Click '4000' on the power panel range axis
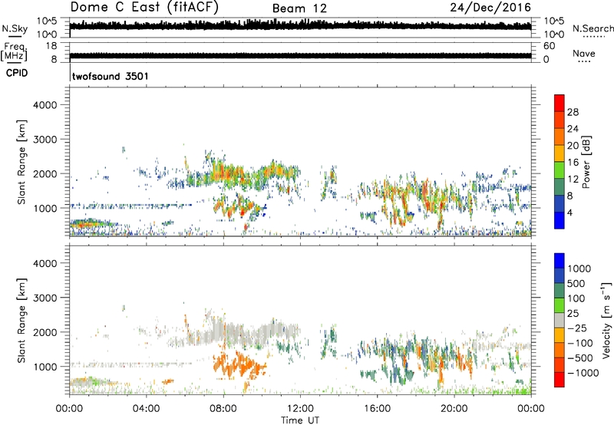The image size is (614, 425). click(45, 105)
